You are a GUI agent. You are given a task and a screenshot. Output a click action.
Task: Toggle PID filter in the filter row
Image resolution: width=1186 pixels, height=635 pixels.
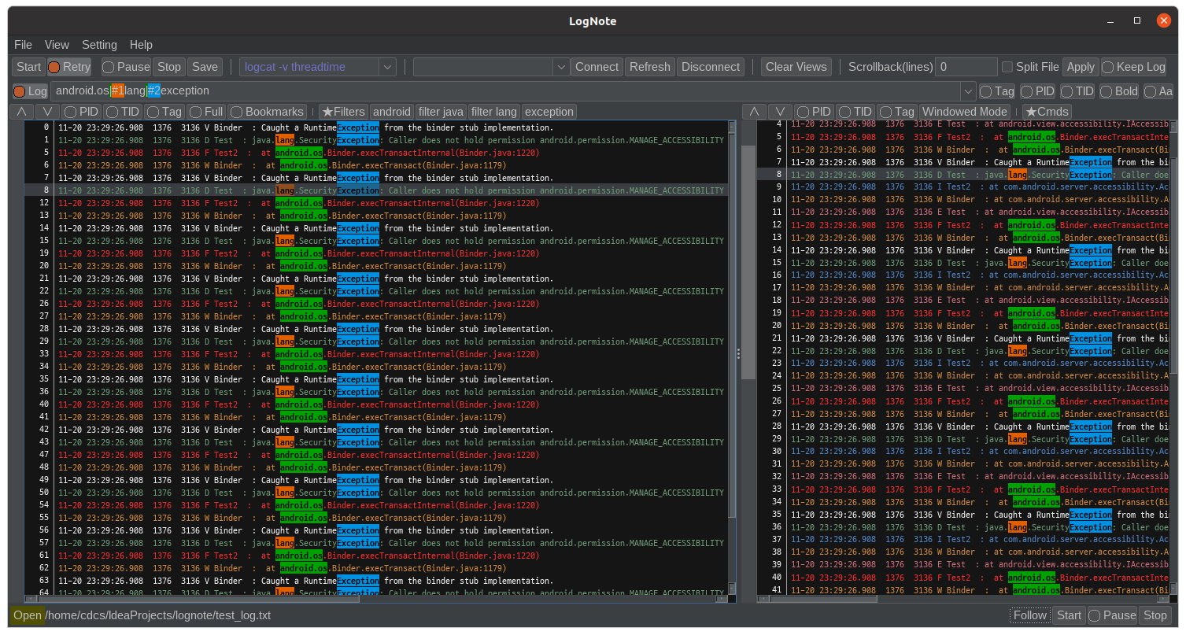click(x=1037, y=91)
